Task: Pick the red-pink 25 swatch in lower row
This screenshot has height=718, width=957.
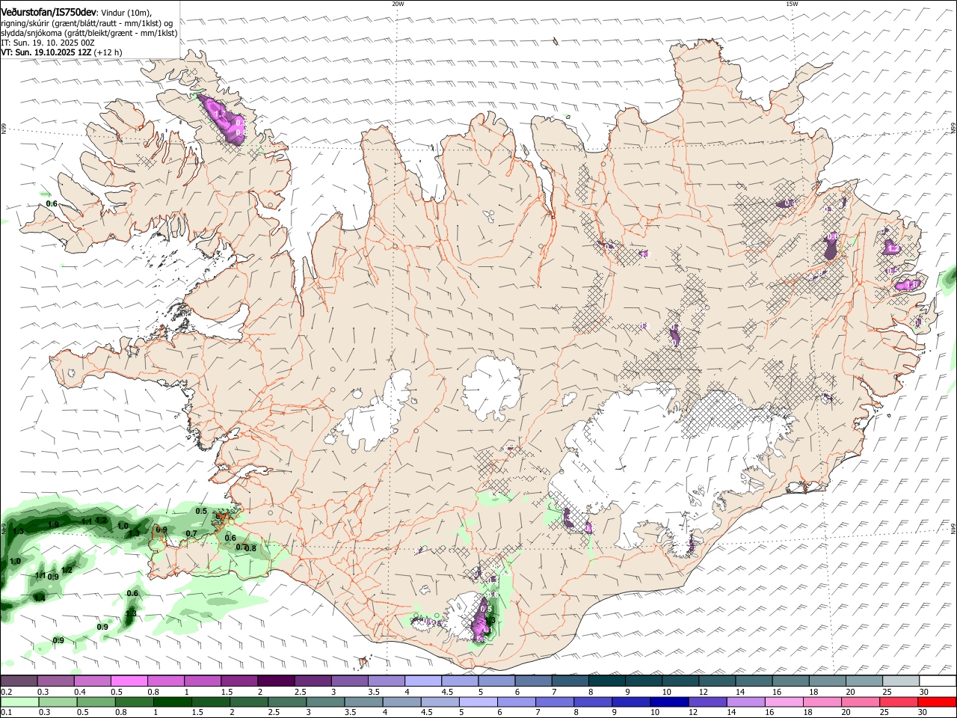Action: pos(899,702)
